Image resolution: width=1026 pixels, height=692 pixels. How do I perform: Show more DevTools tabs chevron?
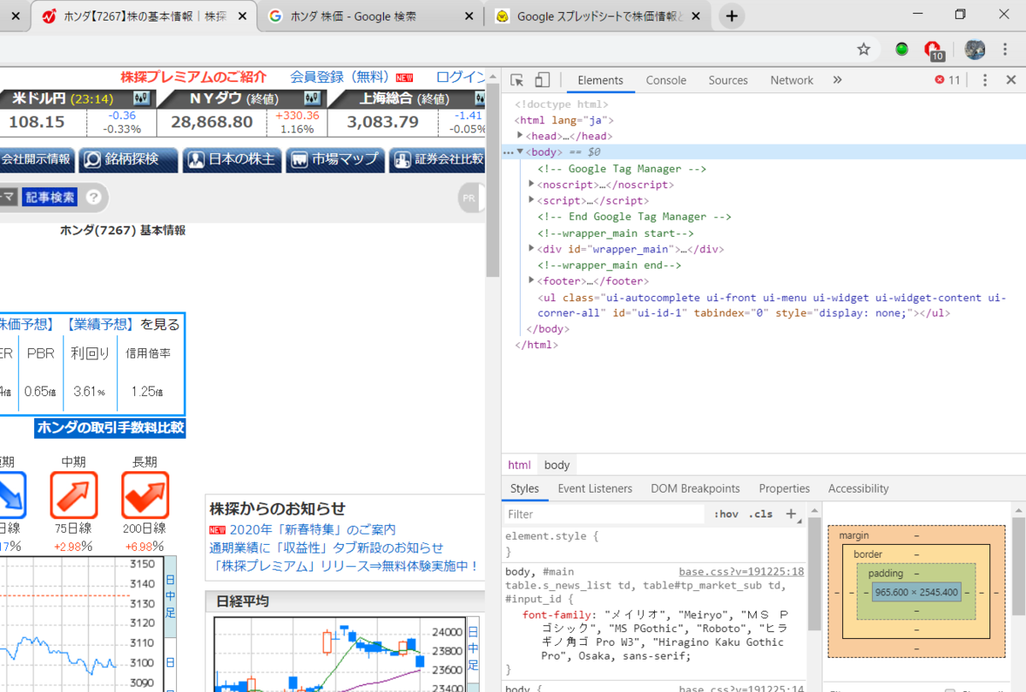837,80
